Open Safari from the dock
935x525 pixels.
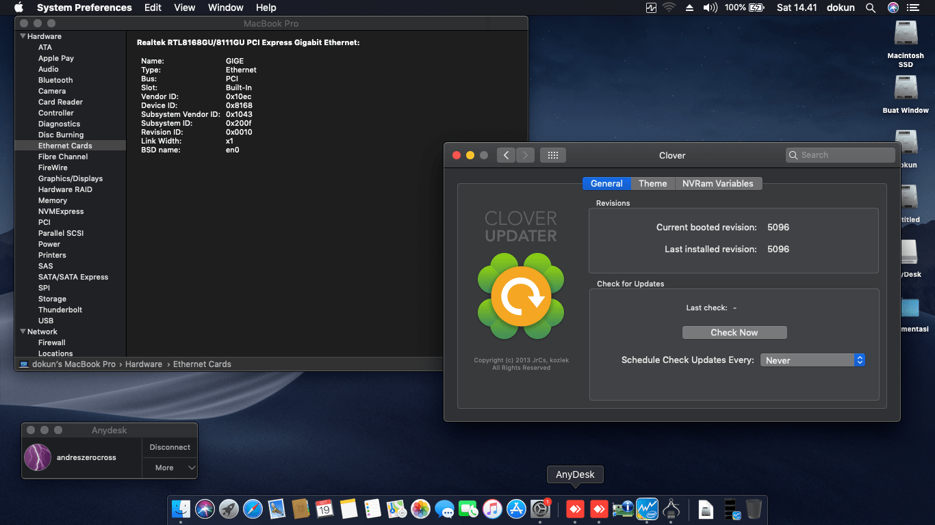(253, 509)
